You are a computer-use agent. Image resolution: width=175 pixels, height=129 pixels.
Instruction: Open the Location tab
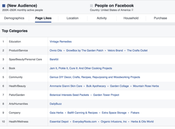click(73, 18)
